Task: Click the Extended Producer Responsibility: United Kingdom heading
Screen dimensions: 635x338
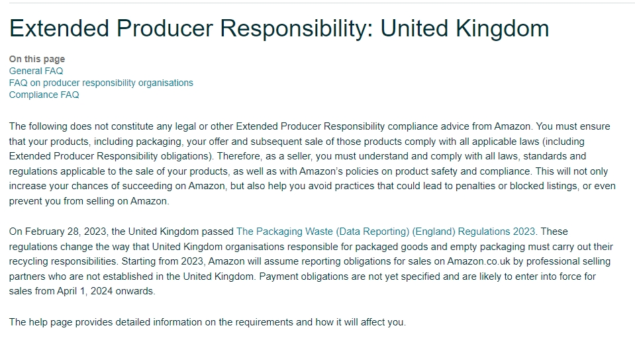Action: coord(279,28)
